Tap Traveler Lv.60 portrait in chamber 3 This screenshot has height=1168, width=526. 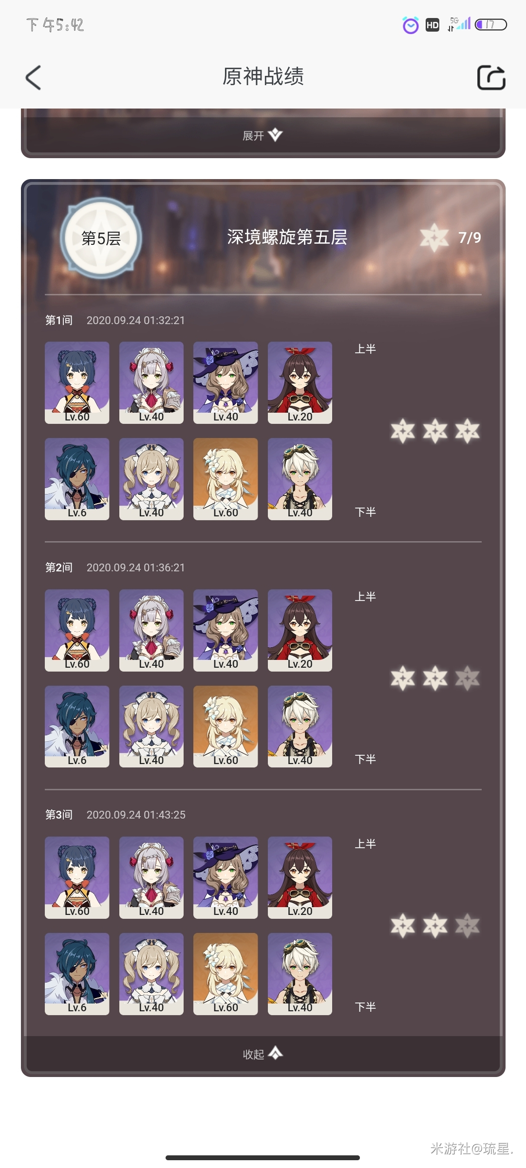225,974
